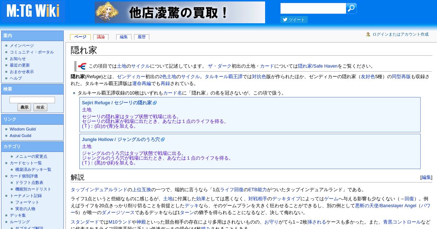Click 対戦相手 link in 解説
Viewport: 437px width, 229px height.
(x=258, y=199)
